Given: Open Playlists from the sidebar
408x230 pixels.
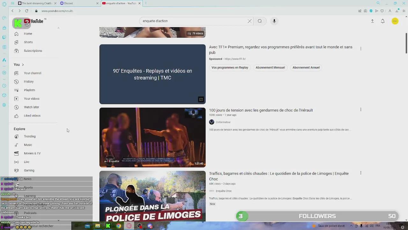Looking at the screenshot, I should pos(29,90).
